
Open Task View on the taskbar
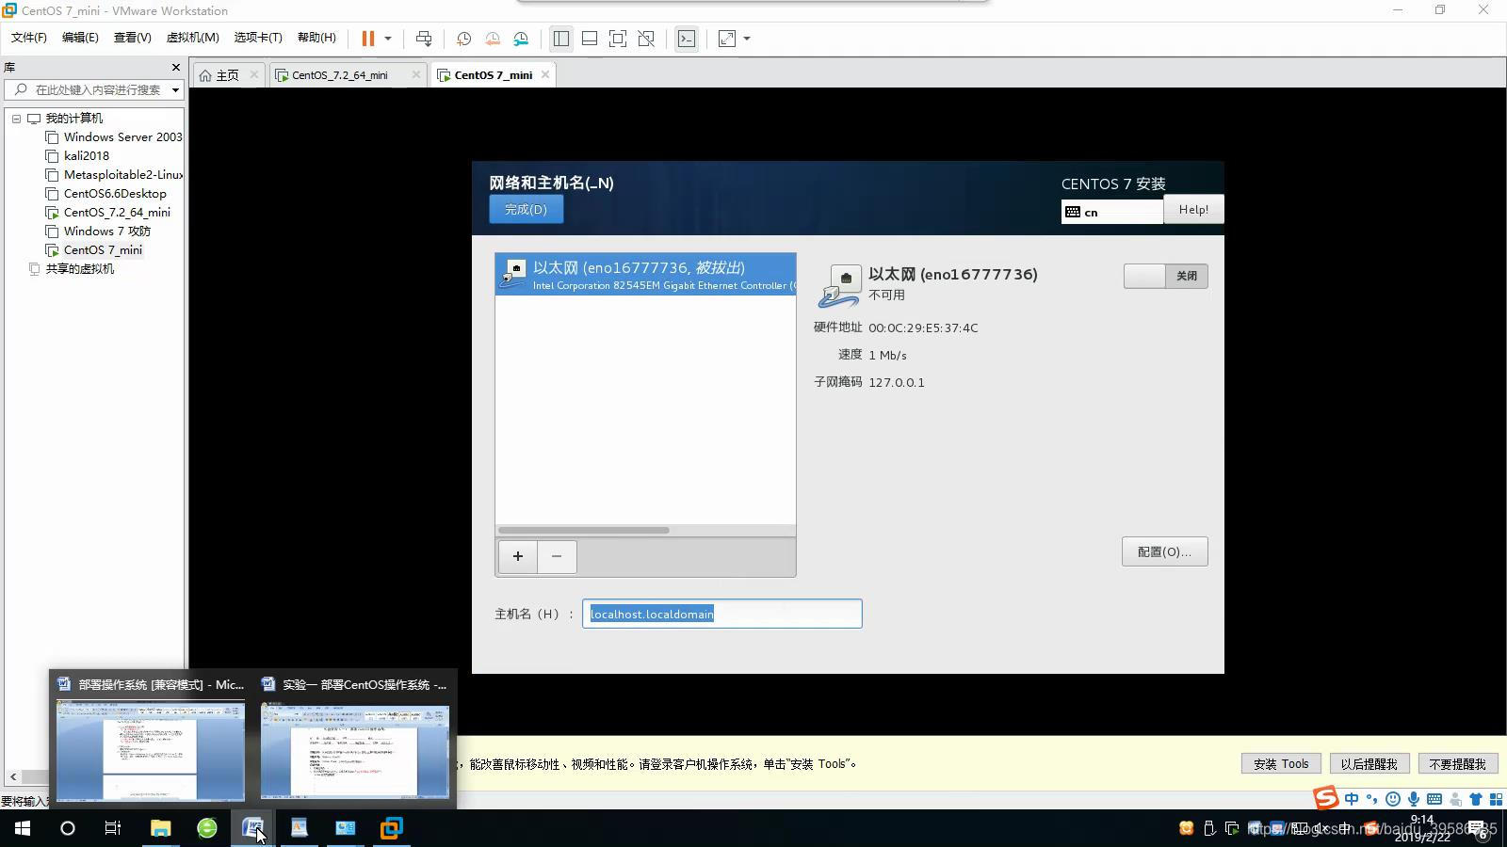[x=113, y=828]
